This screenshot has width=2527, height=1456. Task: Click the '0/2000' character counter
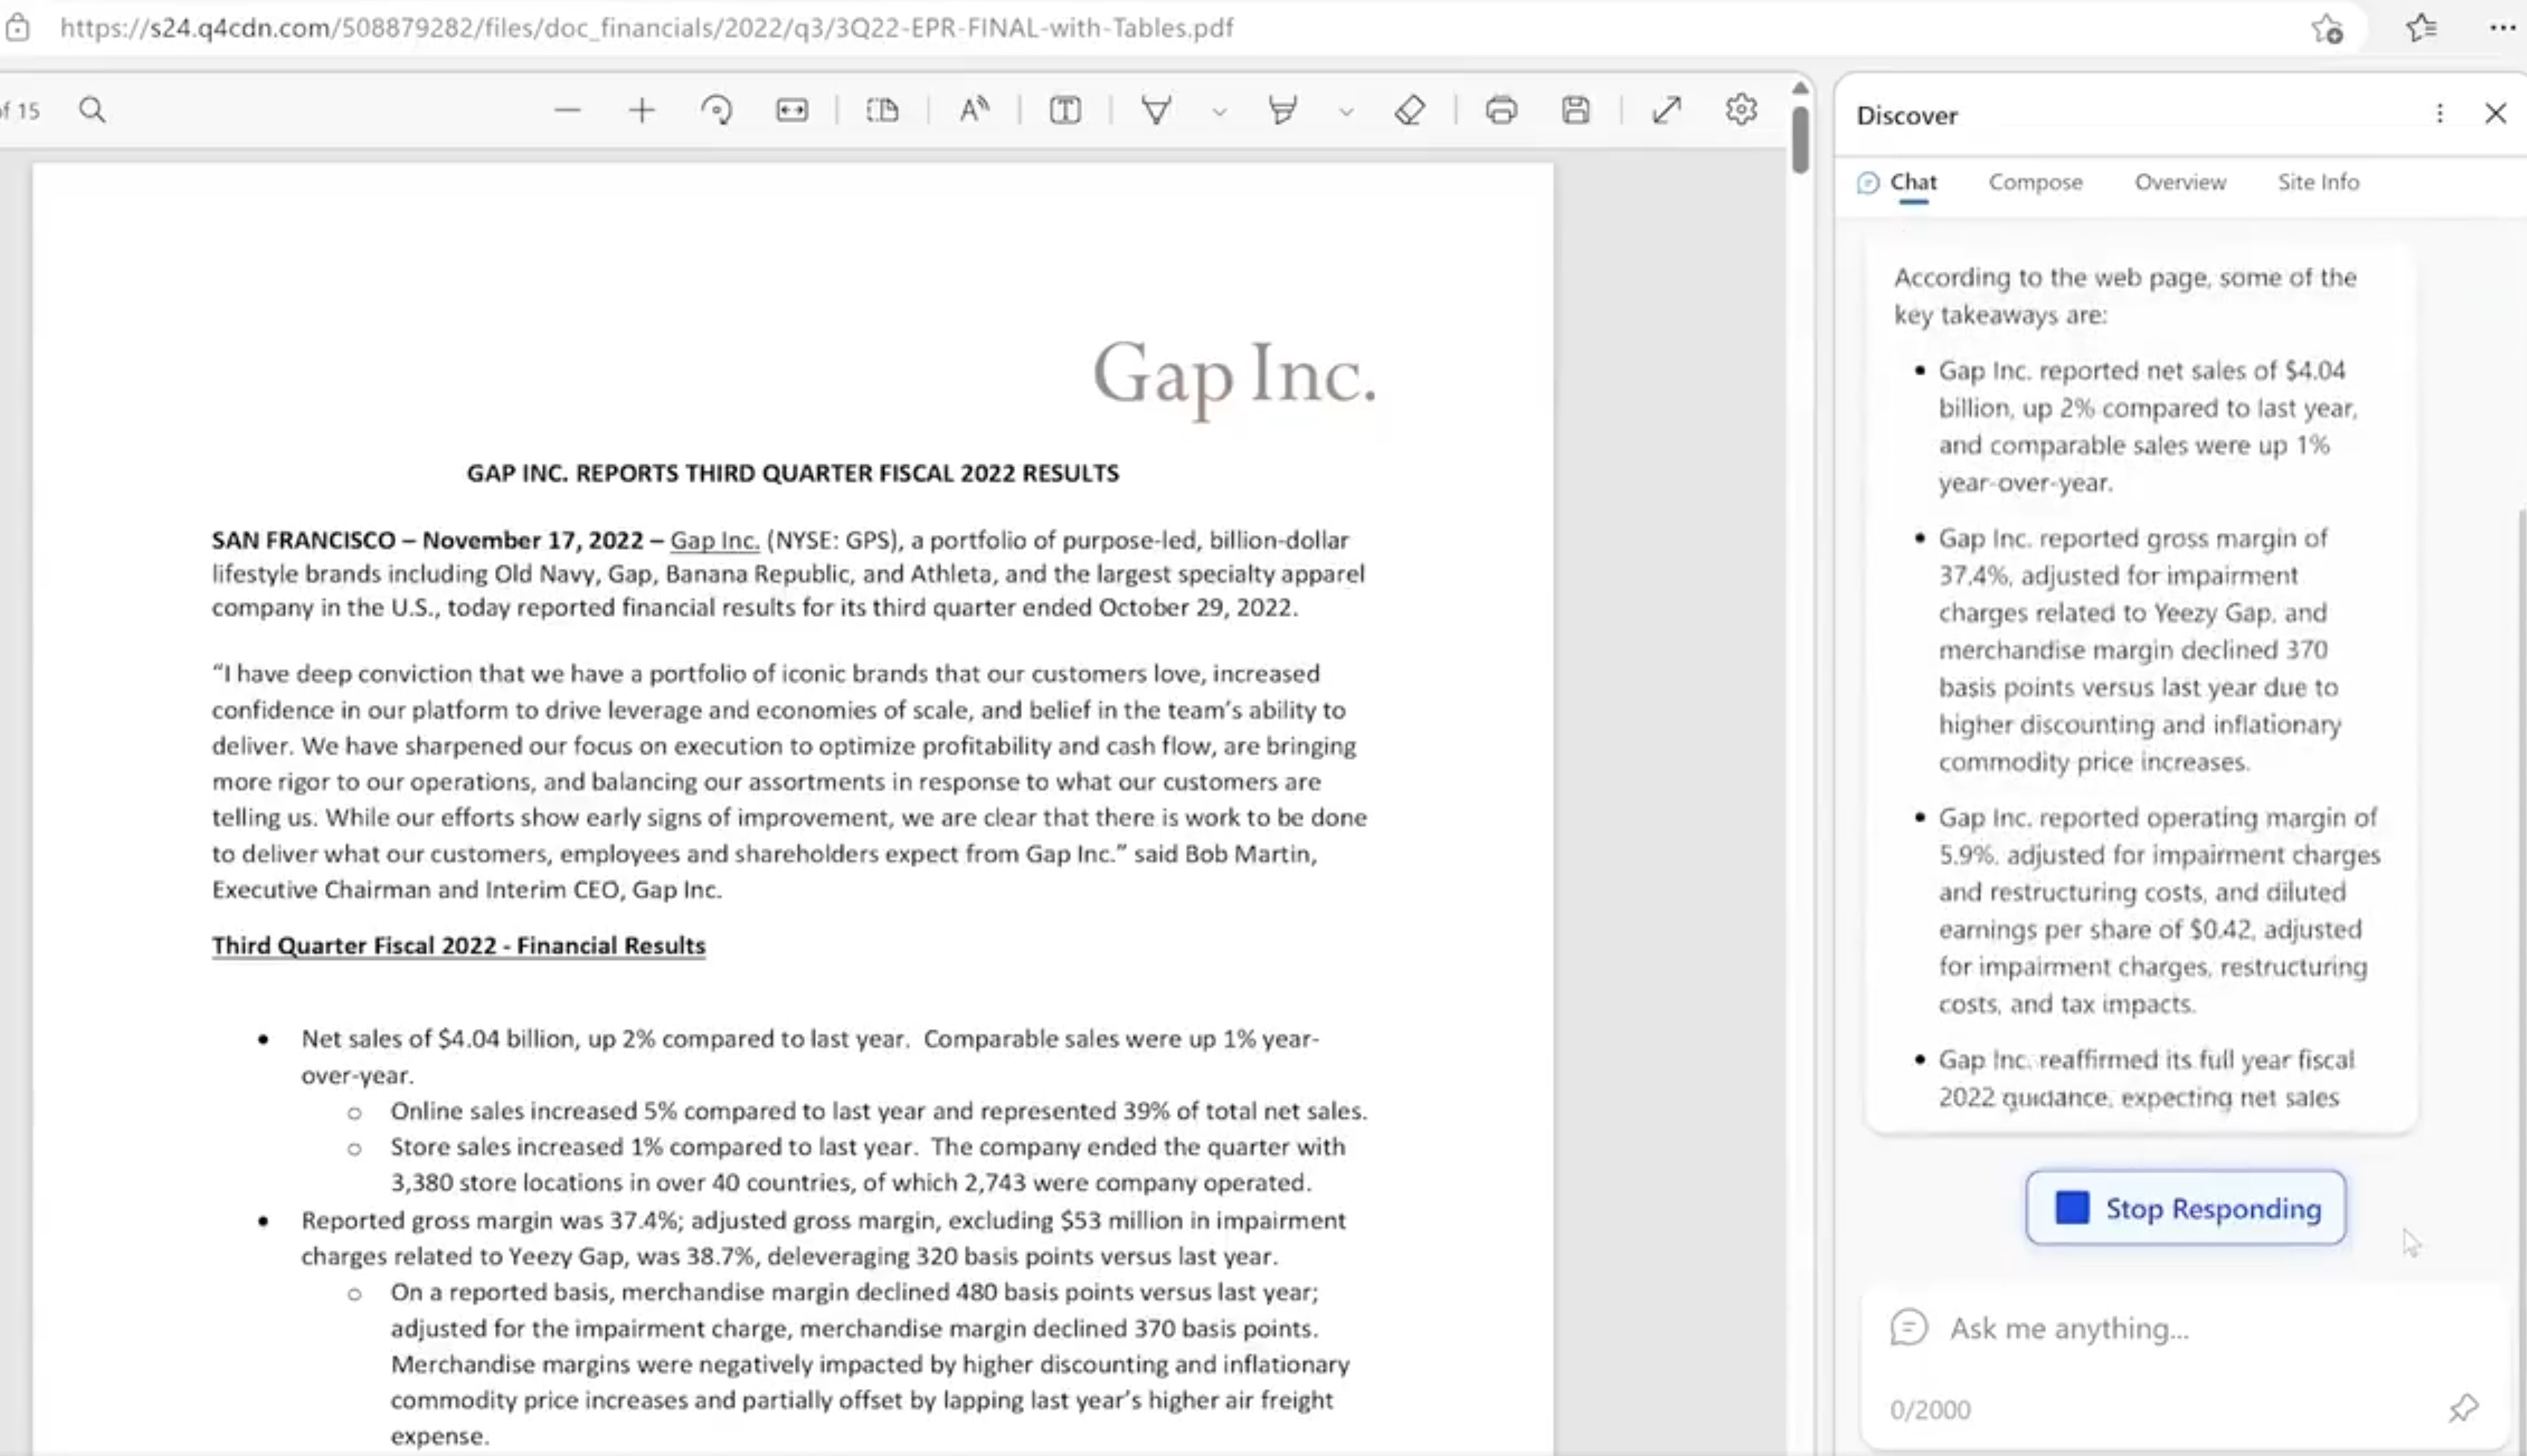click(1931, 1410)
